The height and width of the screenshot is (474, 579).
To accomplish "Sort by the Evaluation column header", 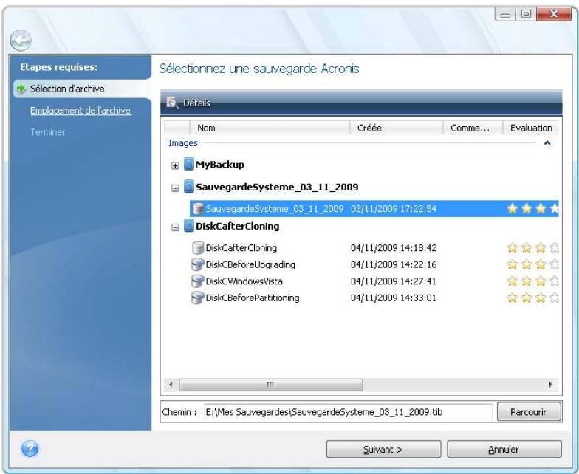I will coord(530,128).
